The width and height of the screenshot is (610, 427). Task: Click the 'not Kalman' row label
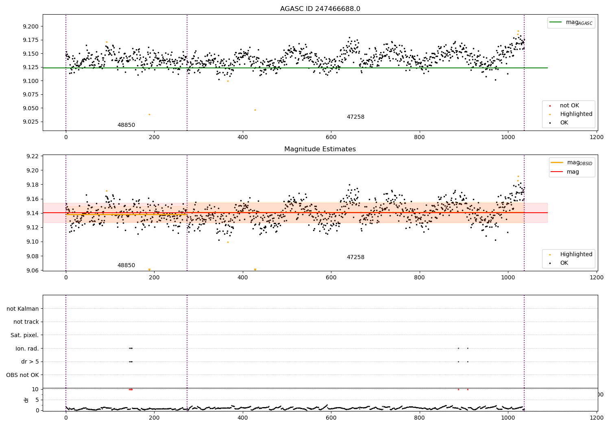[x=23, y=309]
